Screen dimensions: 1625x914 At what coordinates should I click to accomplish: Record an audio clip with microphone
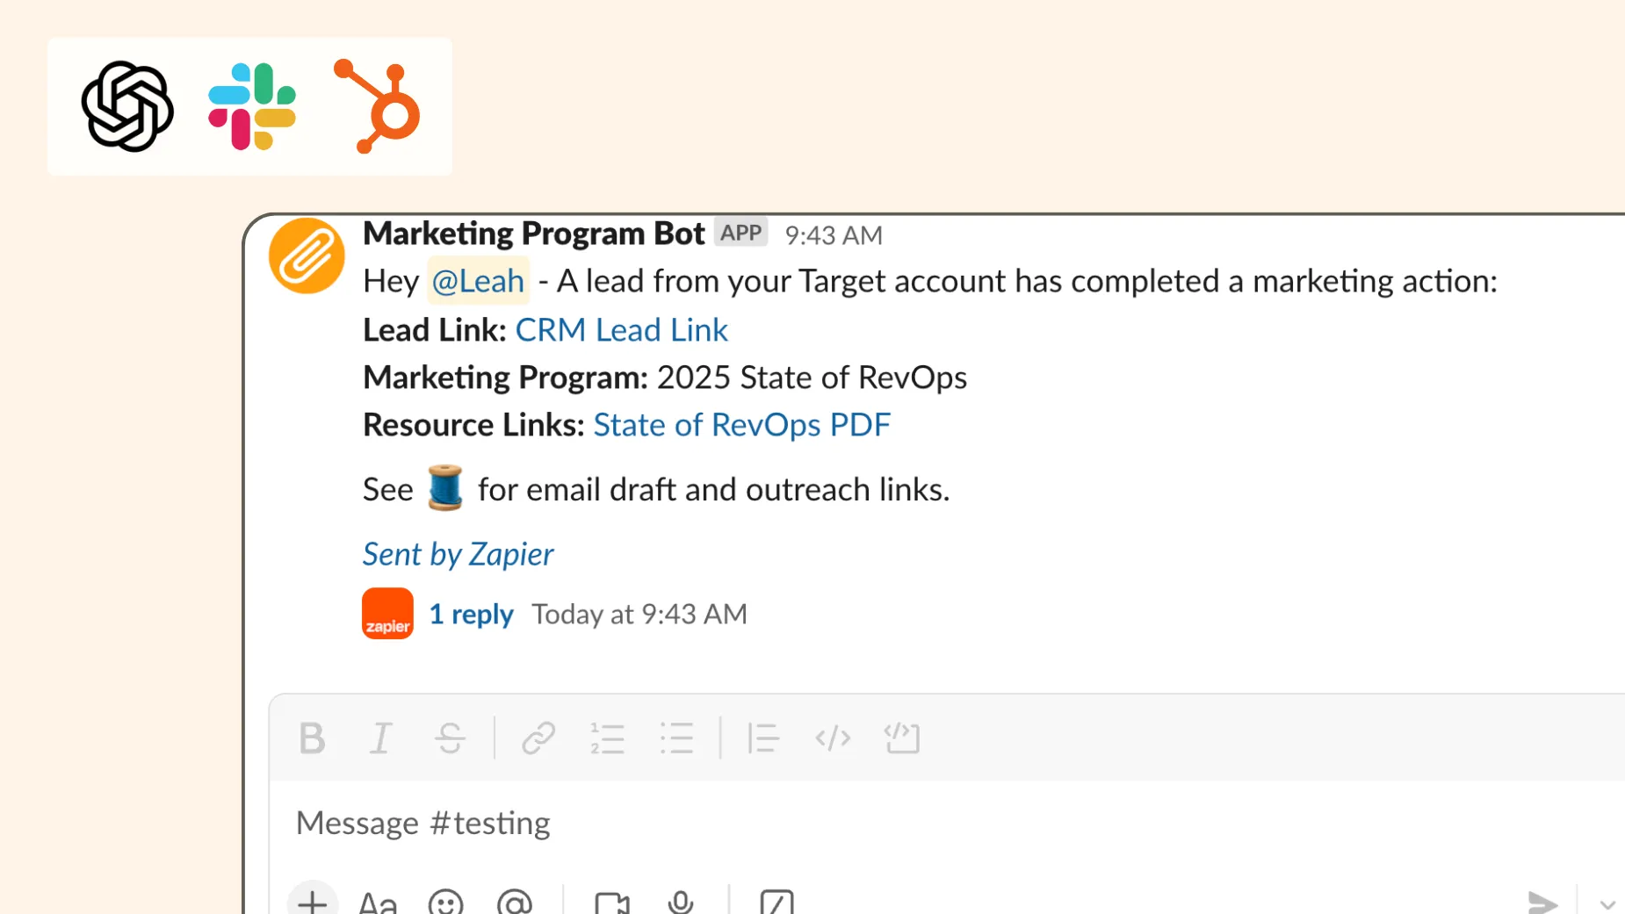coord(681,903)
